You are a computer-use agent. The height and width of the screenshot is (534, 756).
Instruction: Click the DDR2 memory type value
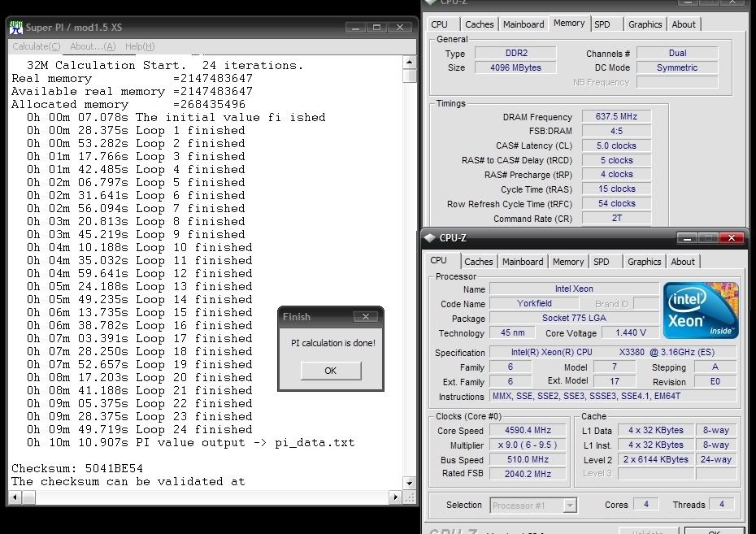coord(516,53)
